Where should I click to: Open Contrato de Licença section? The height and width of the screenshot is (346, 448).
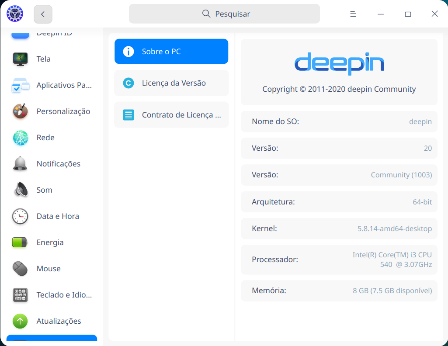[x=171, y=114]
